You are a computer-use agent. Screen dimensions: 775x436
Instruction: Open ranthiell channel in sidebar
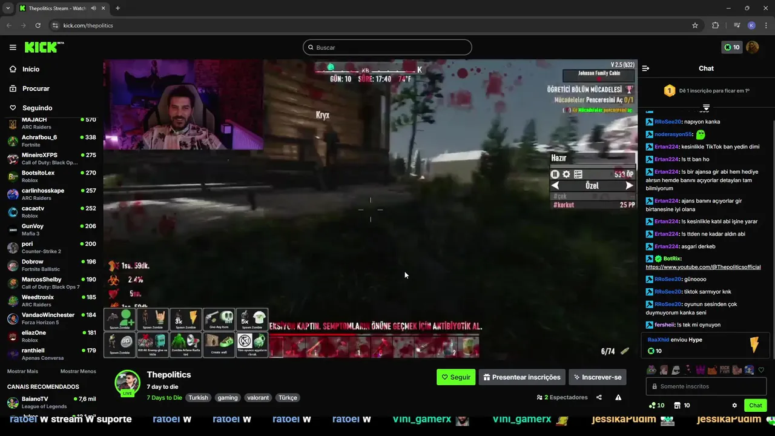(51, 354)
